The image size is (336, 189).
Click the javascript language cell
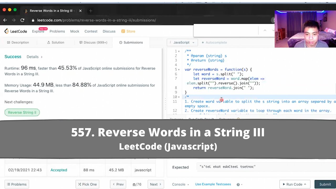[143, 170]
